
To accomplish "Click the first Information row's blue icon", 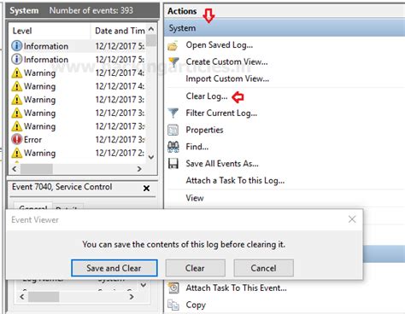I will point(16,46).
